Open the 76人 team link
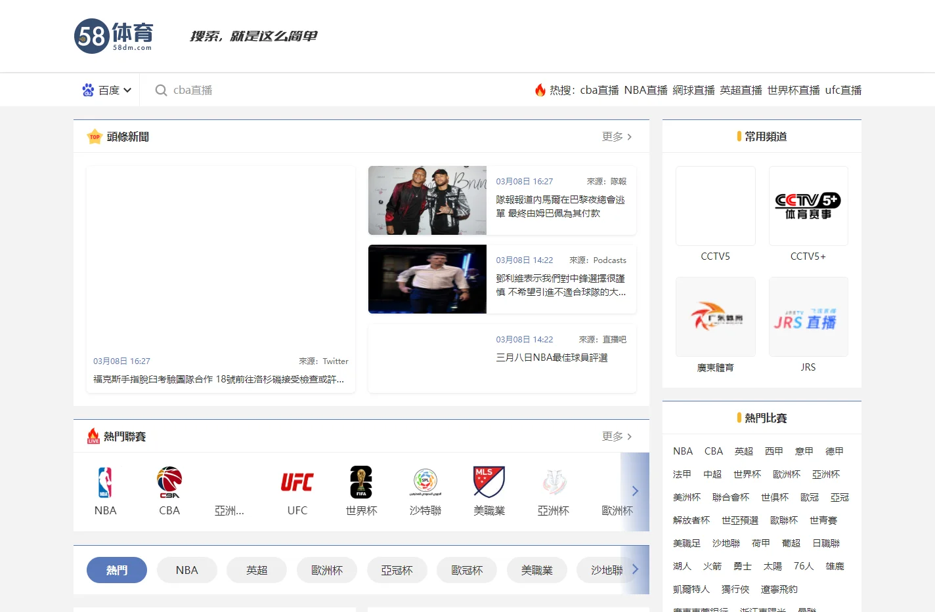Screen dimensions: 935x612 pos(804,566)
